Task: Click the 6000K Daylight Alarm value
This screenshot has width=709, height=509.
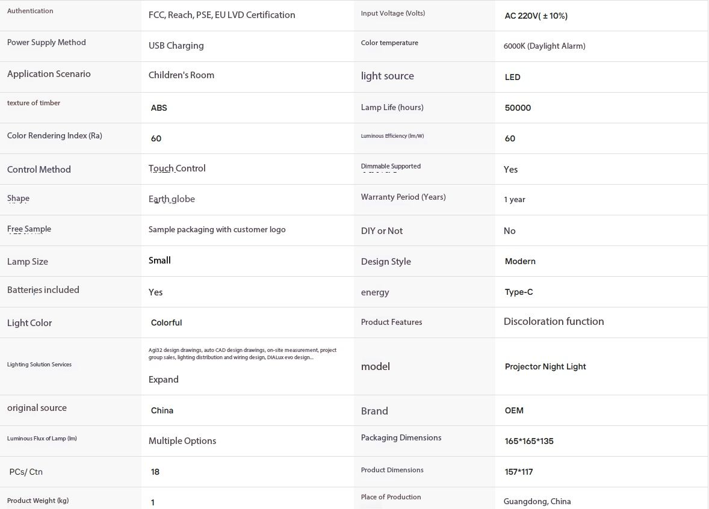Action: (545, 46)
